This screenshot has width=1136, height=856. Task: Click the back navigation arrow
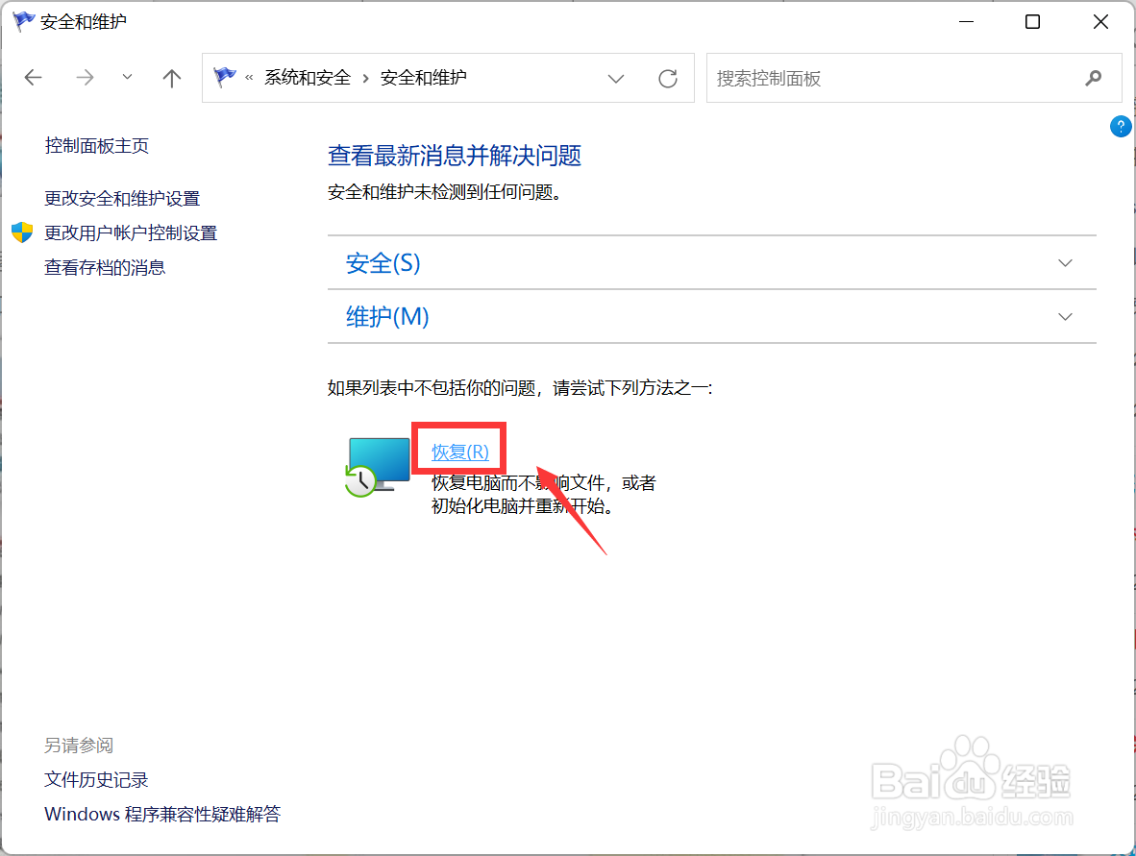click(x=33, y=78)
